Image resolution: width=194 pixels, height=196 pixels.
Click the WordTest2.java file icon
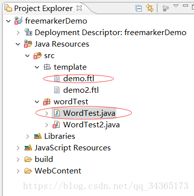(x=56, y=125)
